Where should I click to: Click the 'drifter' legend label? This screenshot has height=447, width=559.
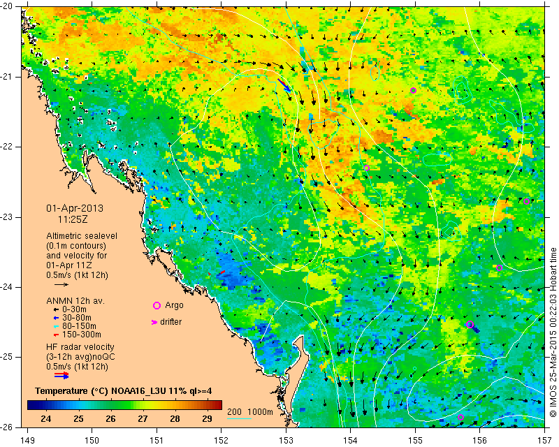[170, 322]
